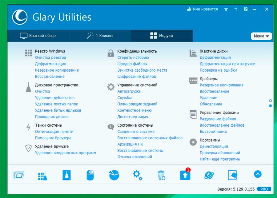This screenshot has height=198, width=277.
Task: Expand the bottom toolbar with the up chevron
Action: (258, 174)
